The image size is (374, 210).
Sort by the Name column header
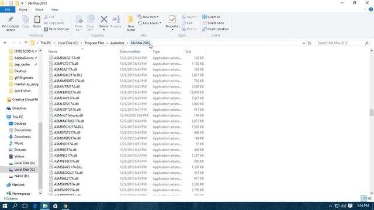pyautogui.click(x=82, y=52)
